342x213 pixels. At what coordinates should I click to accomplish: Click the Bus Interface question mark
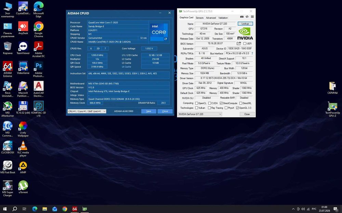click(252, 53)
